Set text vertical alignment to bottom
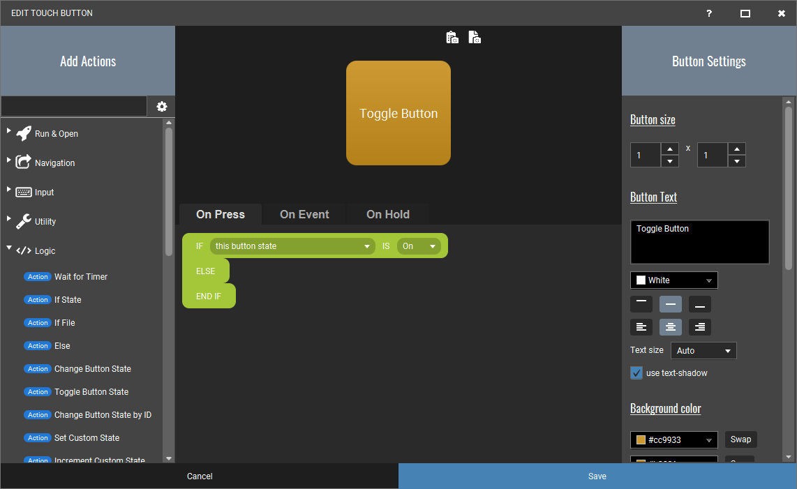The width and height of the screenshot is (797, 489). 700,304
